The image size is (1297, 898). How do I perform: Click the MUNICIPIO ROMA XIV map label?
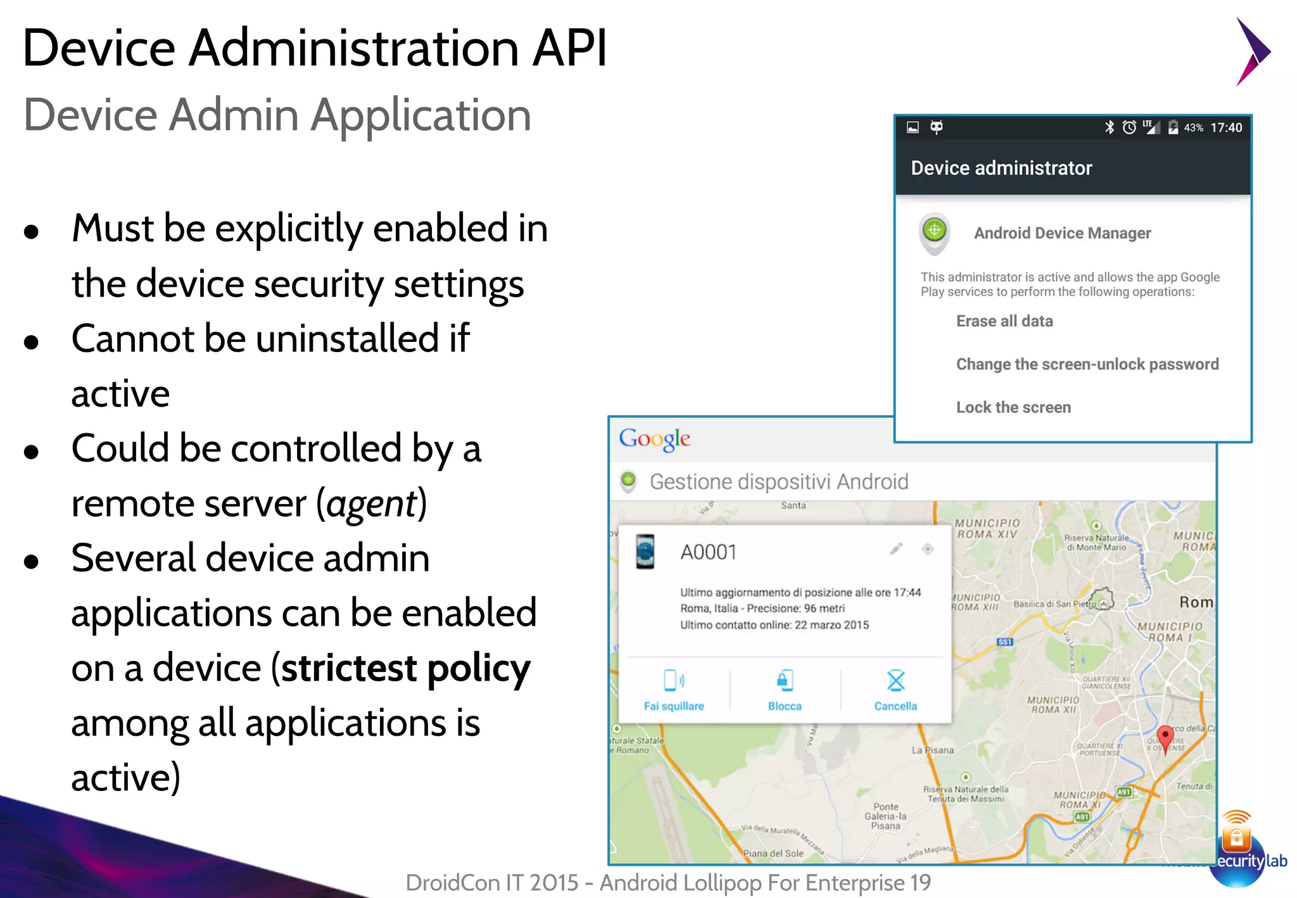[x=987, y=529]
